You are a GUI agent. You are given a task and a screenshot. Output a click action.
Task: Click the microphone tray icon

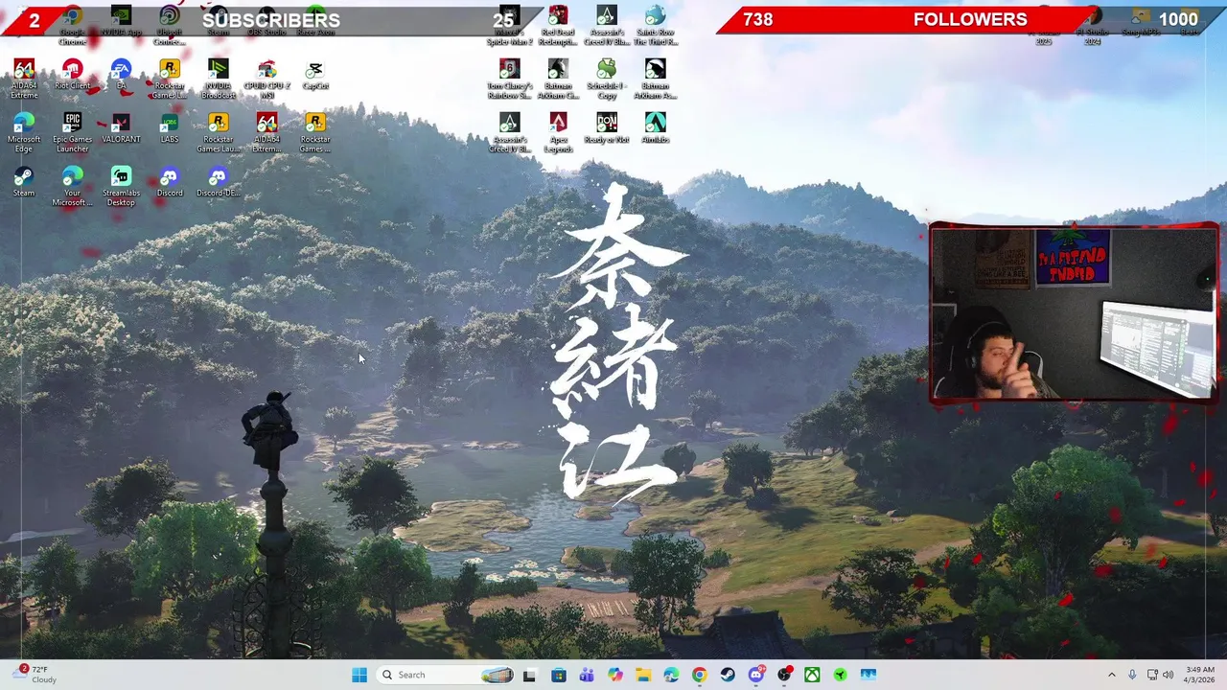click(x=1132, y=675)
